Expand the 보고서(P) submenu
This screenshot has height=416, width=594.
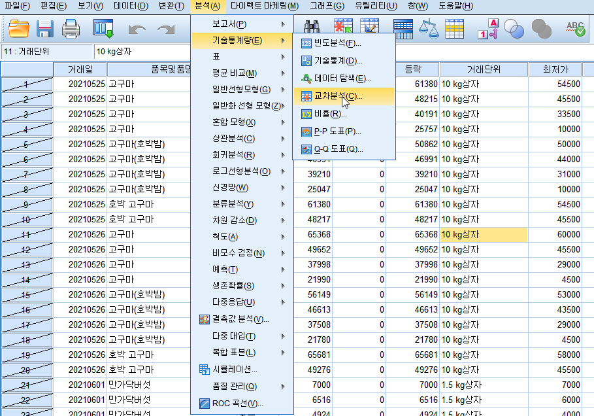coord(242,24)
